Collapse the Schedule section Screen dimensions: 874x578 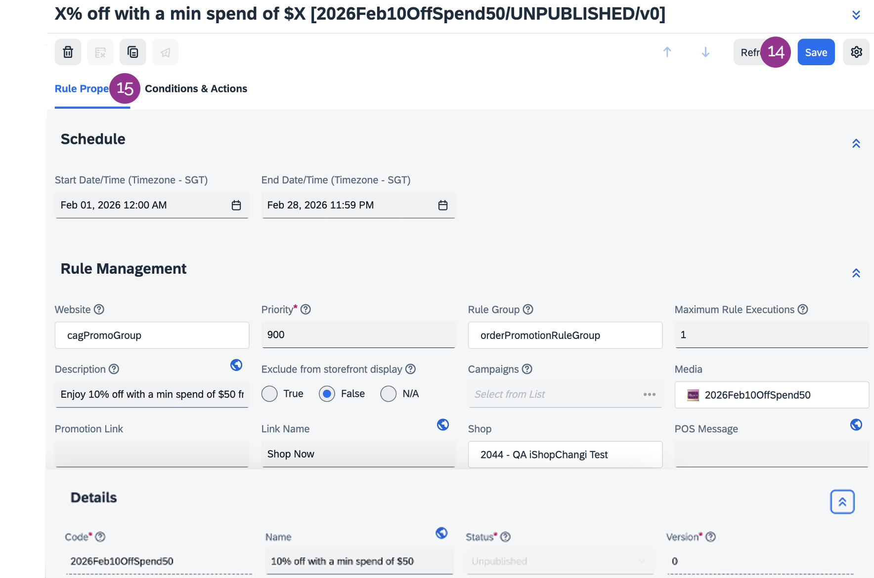(856, 143)
